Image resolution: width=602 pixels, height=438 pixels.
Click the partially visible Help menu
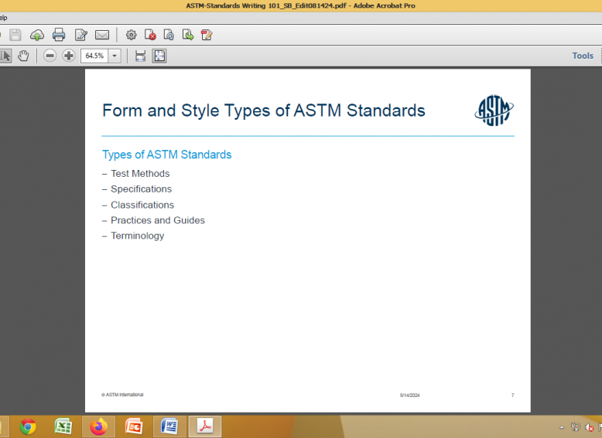click(3, 18)
